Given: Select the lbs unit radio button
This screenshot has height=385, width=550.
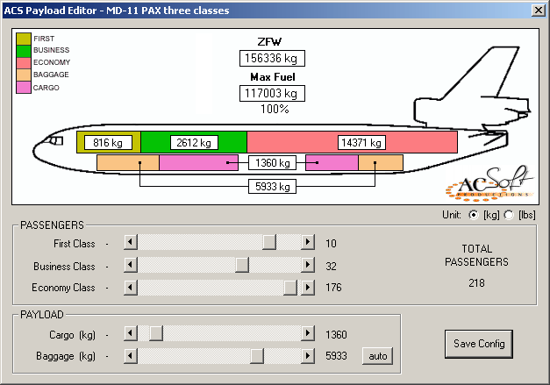Looking at the screenshot, I should point(509,215).
